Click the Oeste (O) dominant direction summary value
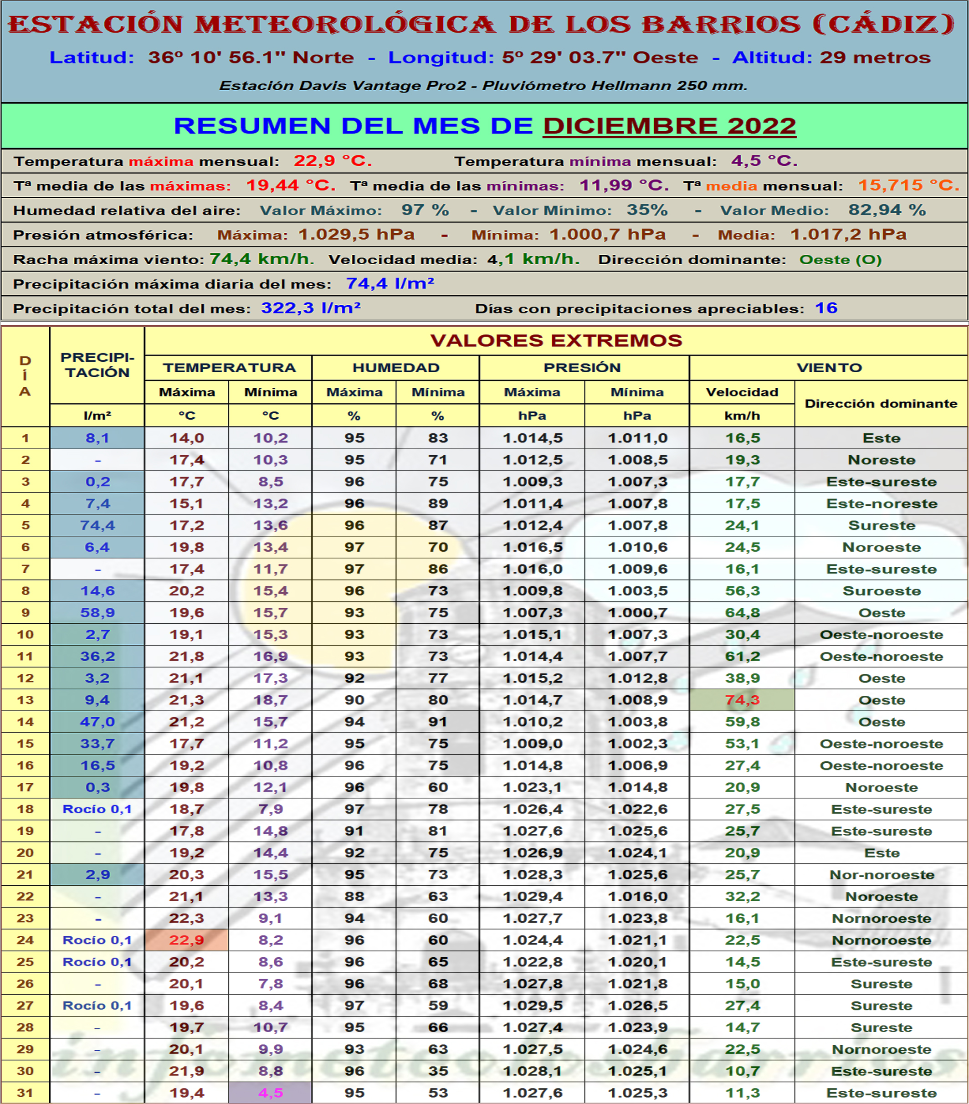 click(840, 260)
